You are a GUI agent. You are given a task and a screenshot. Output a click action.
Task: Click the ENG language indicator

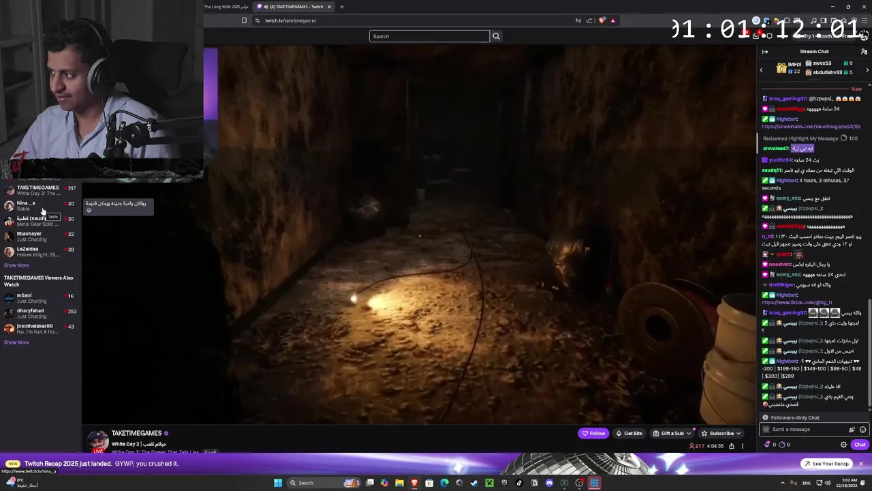[x=807, y=483]
